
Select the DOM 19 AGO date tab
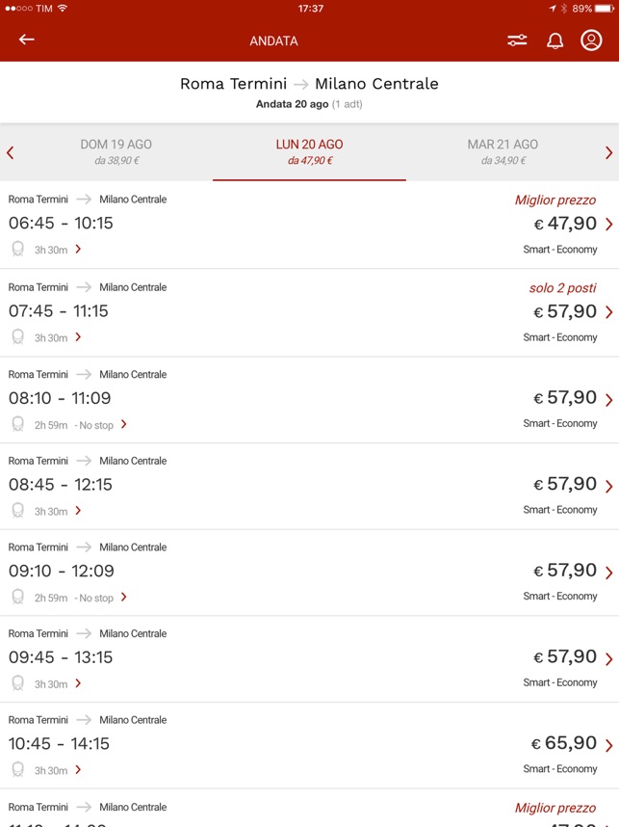[116, 152]
